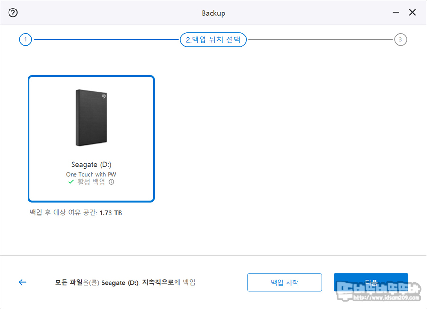Click the 활성 백업 status text
This screenshot has width=427, height=309.
(x=91, y=182)
